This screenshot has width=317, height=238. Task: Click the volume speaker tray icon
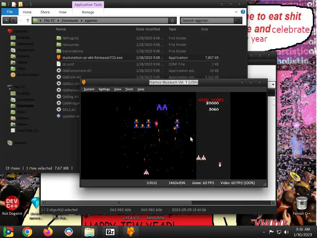pyautogui.click(x=286, y=232)
